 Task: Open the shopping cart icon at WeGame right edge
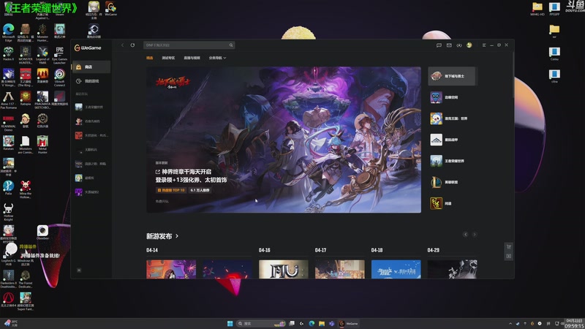tap(508, 246)
